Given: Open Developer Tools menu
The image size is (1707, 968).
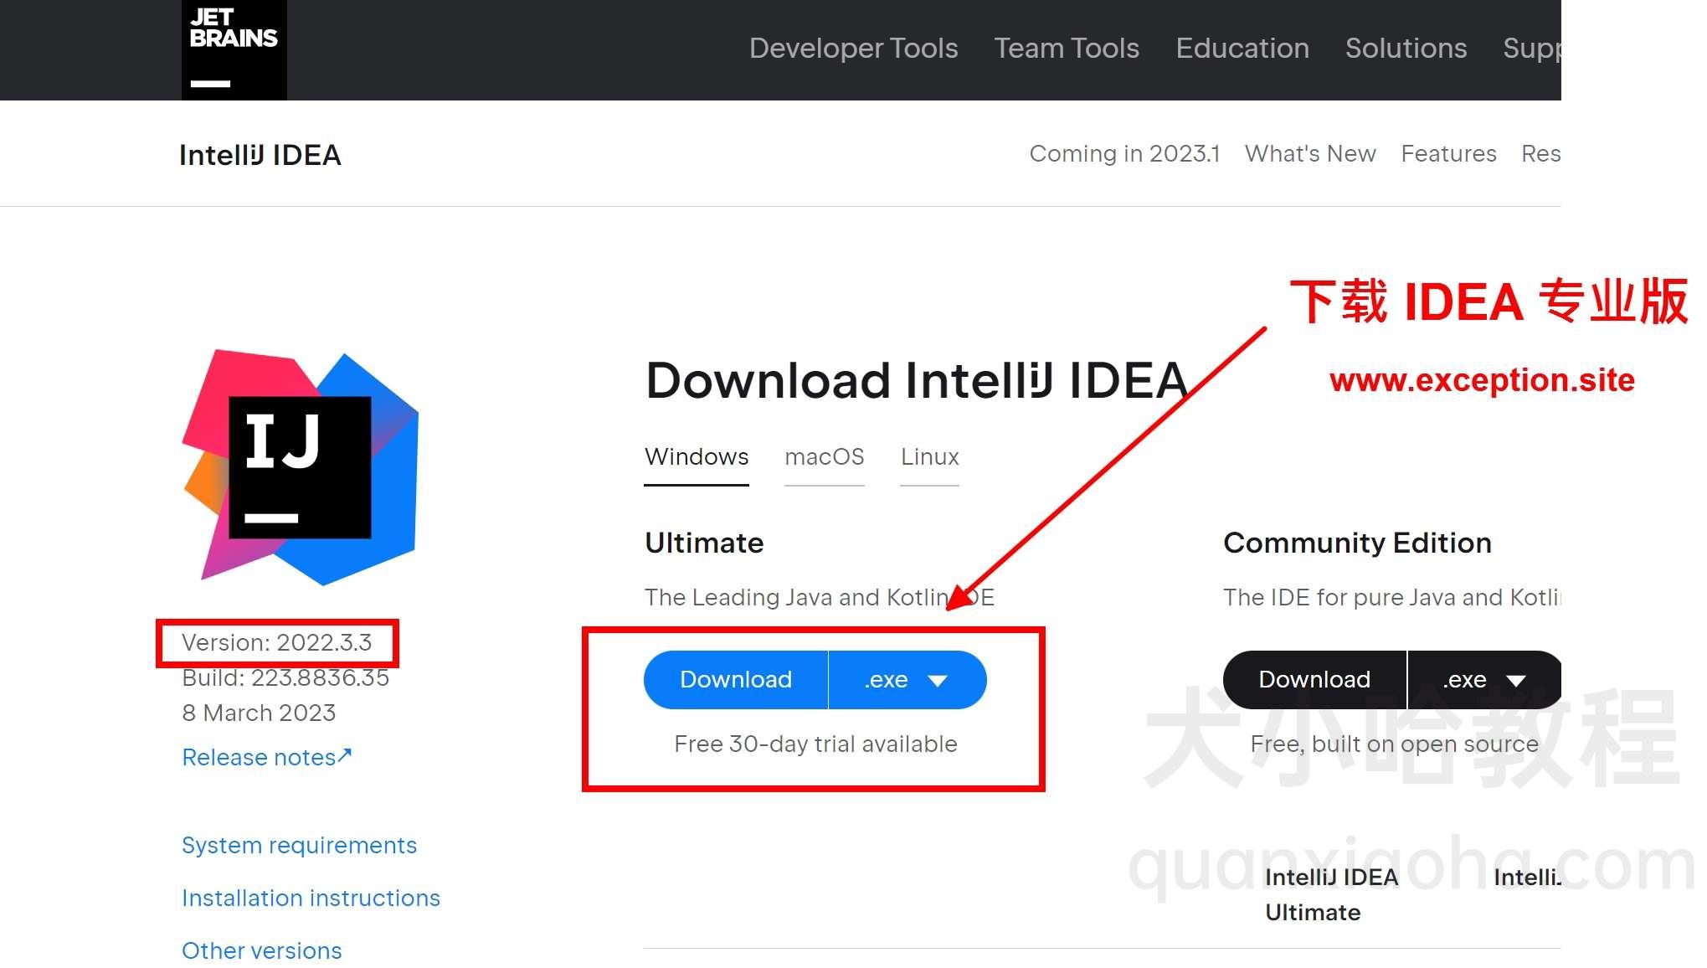Looking at the screenshot, I should [853, 49].
